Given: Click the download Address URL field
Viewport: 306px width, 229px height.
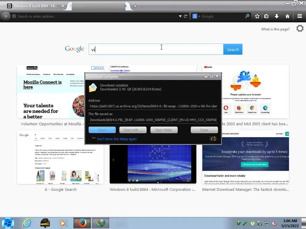Looking at the screenshot, I should pos(153,106).
